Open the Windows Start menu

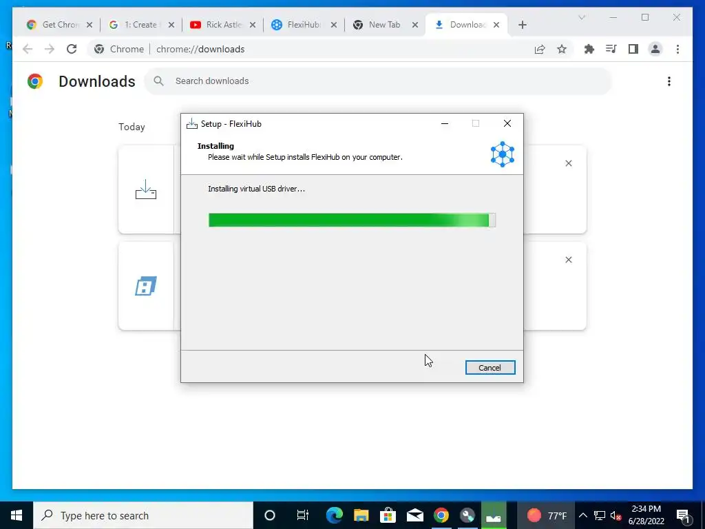[x=17, y=515]
